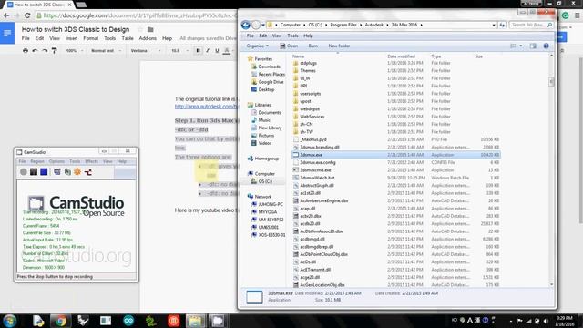Select Downloads in Explorer Favorites

pos(270,67)
